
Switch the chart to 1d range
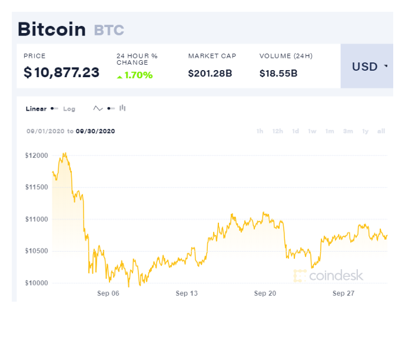point(296,131)
